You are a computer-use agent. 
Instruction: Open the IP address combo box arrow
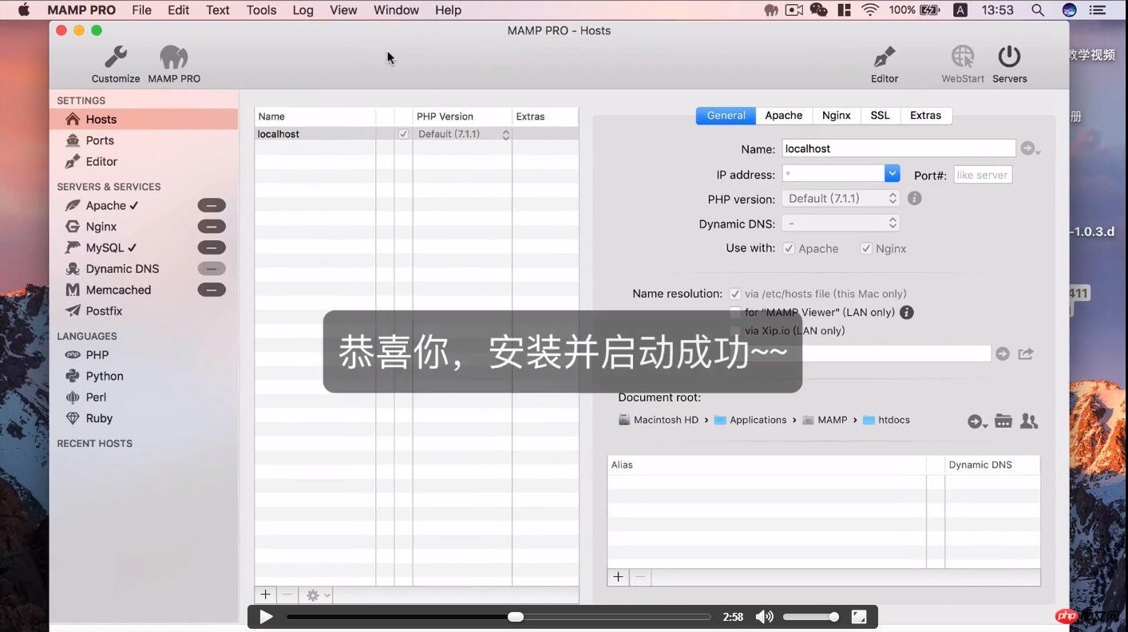click(892, 173)
